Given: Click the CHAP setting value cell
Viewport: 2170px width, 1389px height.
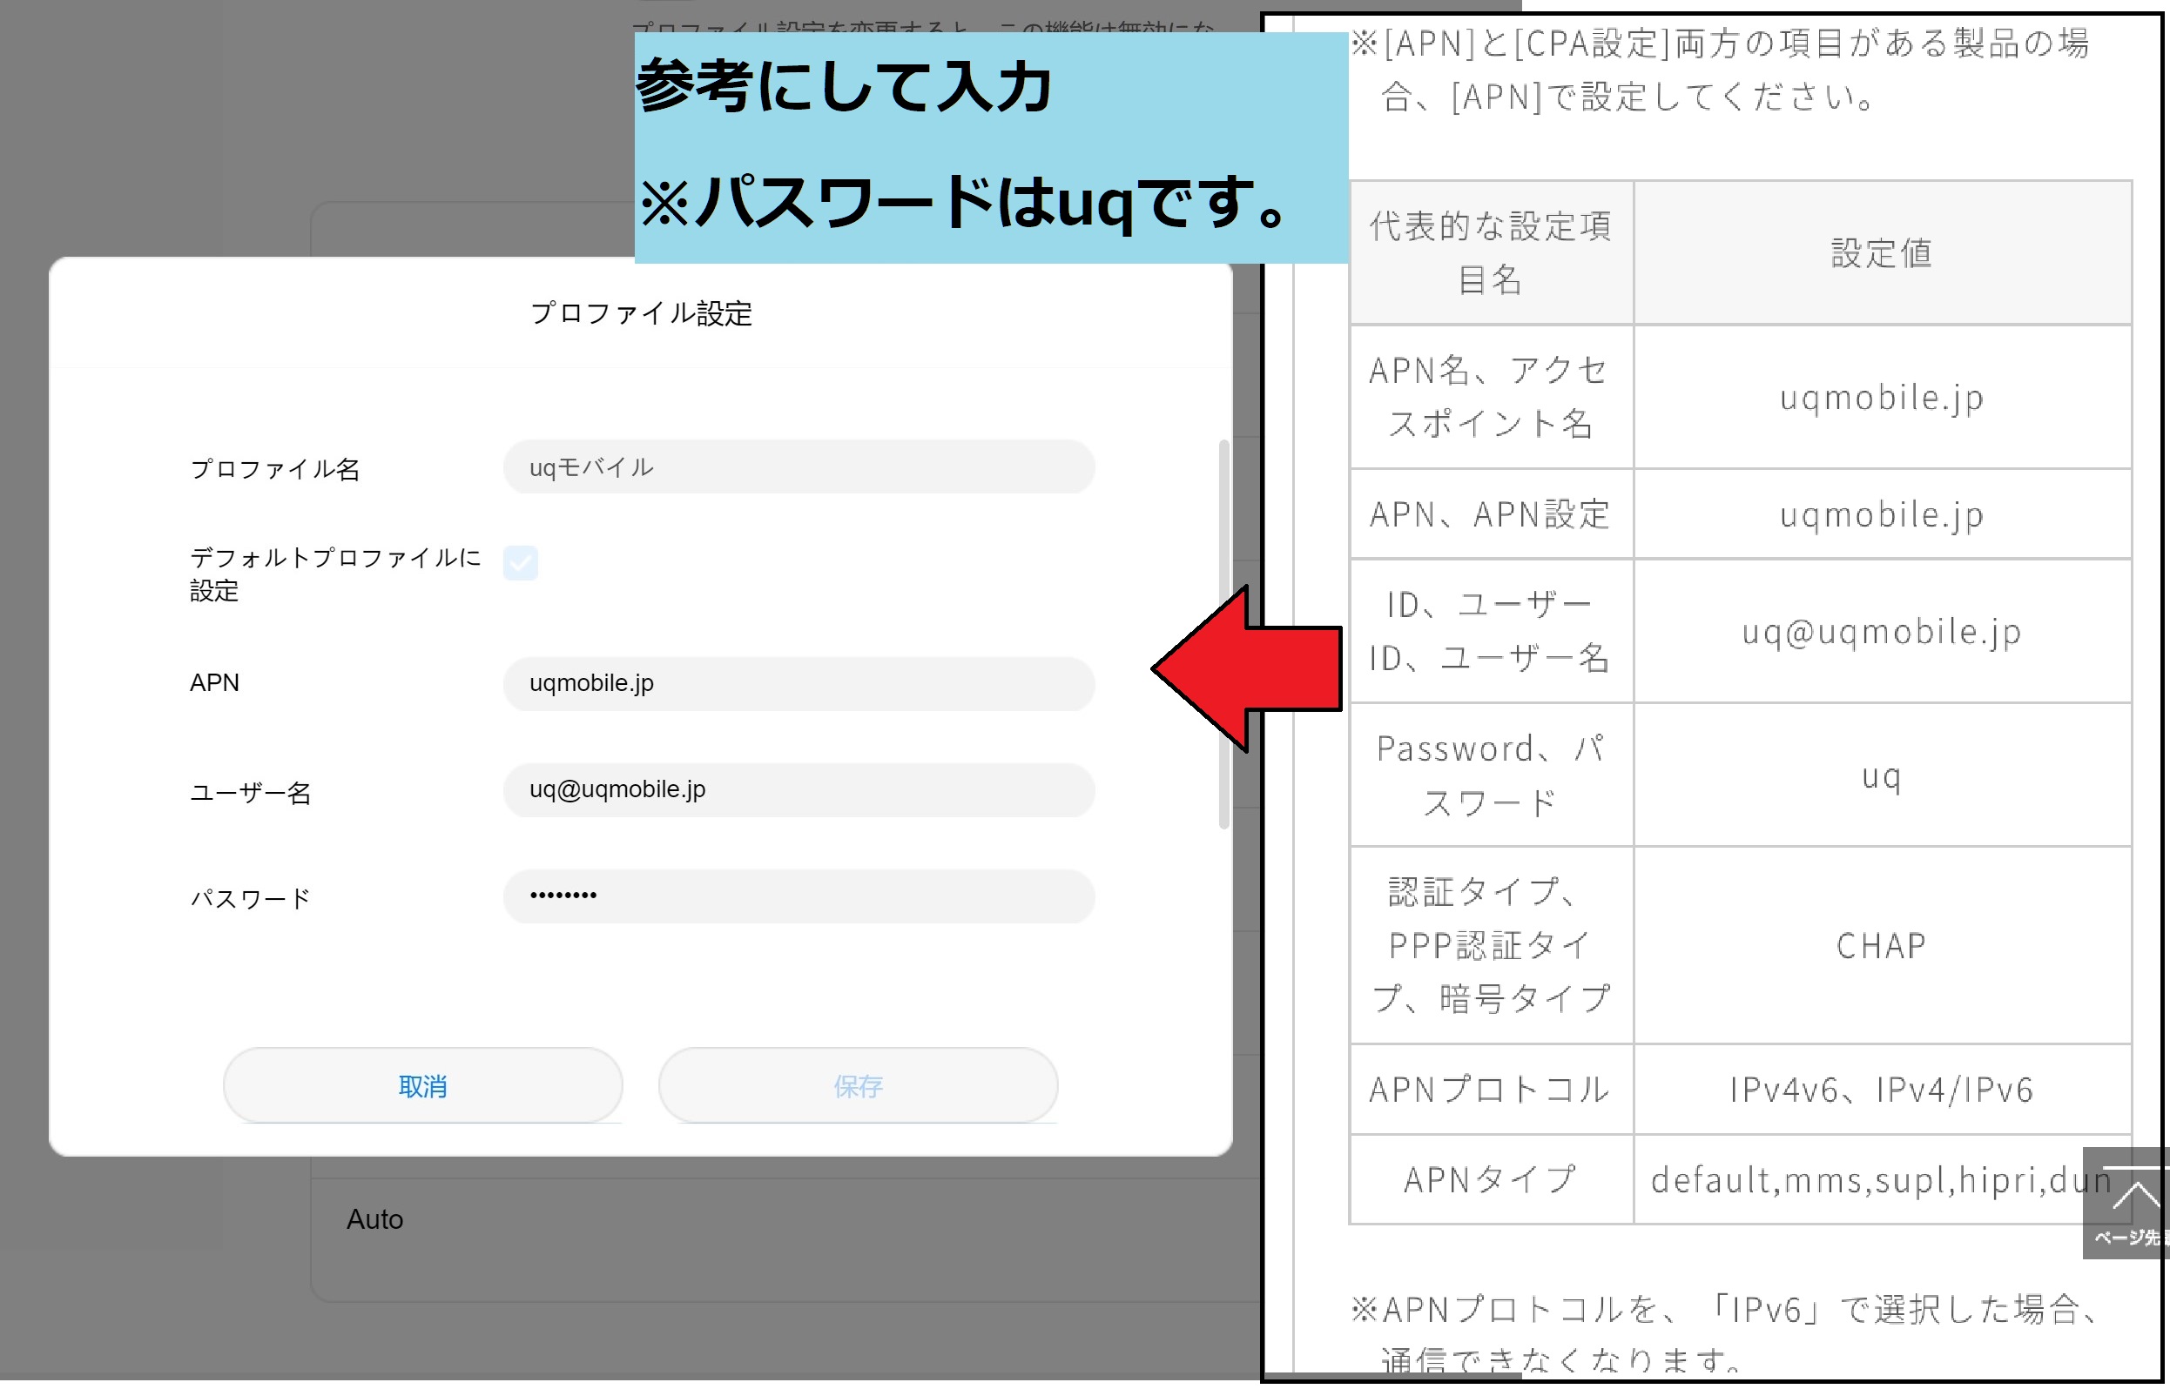Looking at the screenshot, I should [x=1881, y=946].
